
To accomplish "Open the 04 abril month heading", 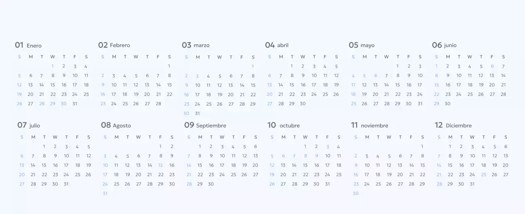I will [277, 45].
